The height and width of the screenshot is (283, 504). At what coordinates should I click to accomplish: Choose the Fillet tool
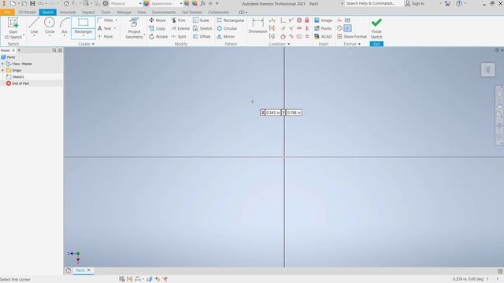coord(105,20)
